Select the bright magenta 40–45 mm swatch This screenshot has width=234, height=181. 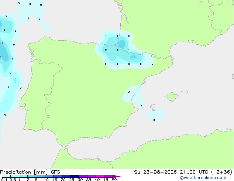pos(100,176)
